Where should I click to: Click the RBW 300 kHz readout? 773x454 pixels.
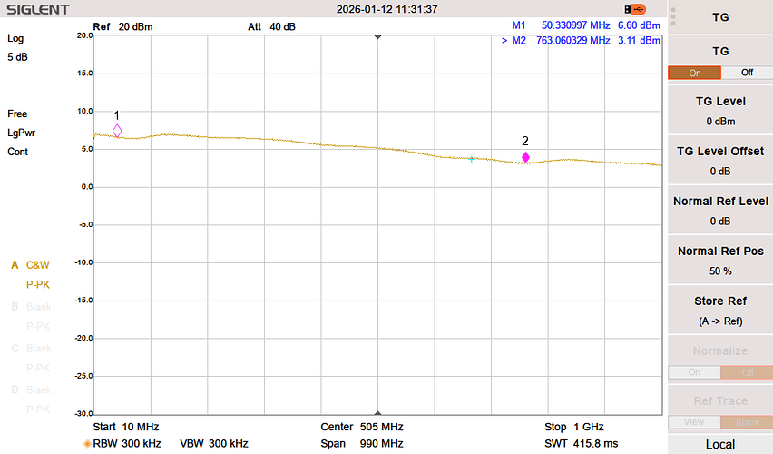point(127,444)
